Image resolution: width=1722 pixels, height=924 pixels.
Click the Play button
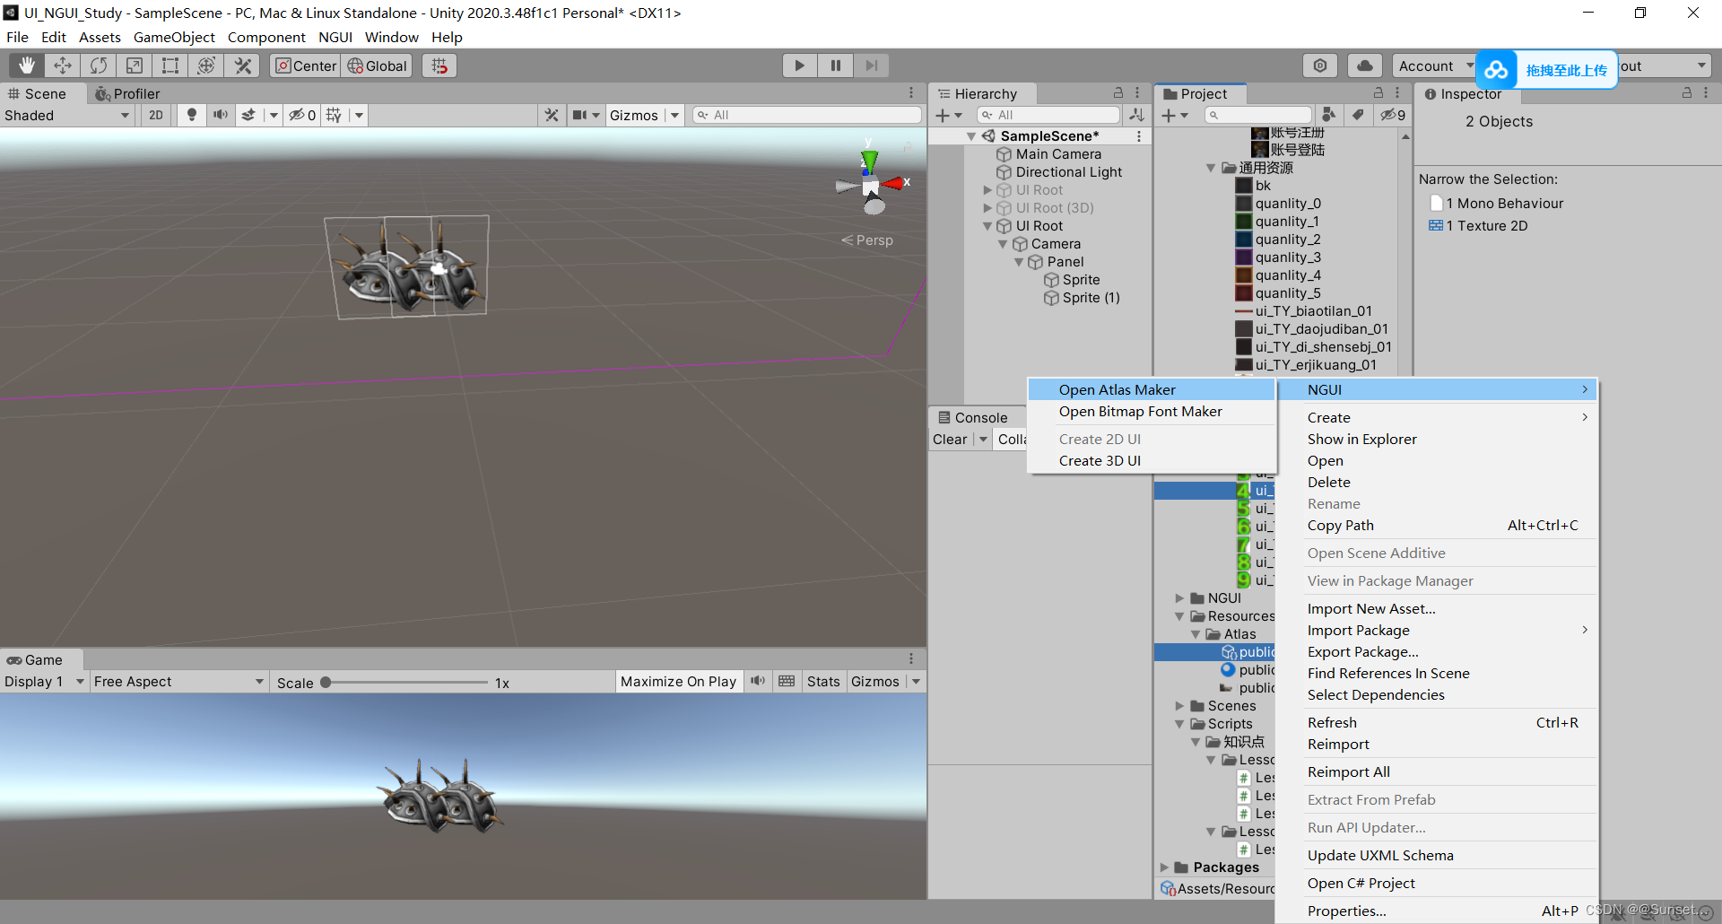799,65
